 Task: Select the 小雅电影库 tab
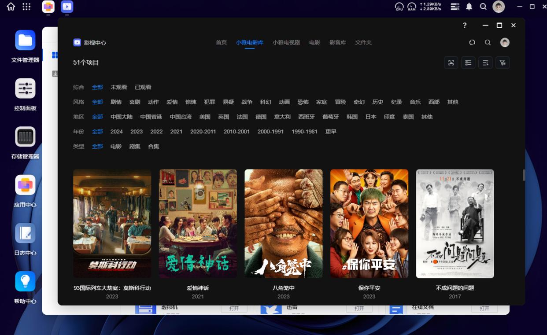click(x=249, y=43)
